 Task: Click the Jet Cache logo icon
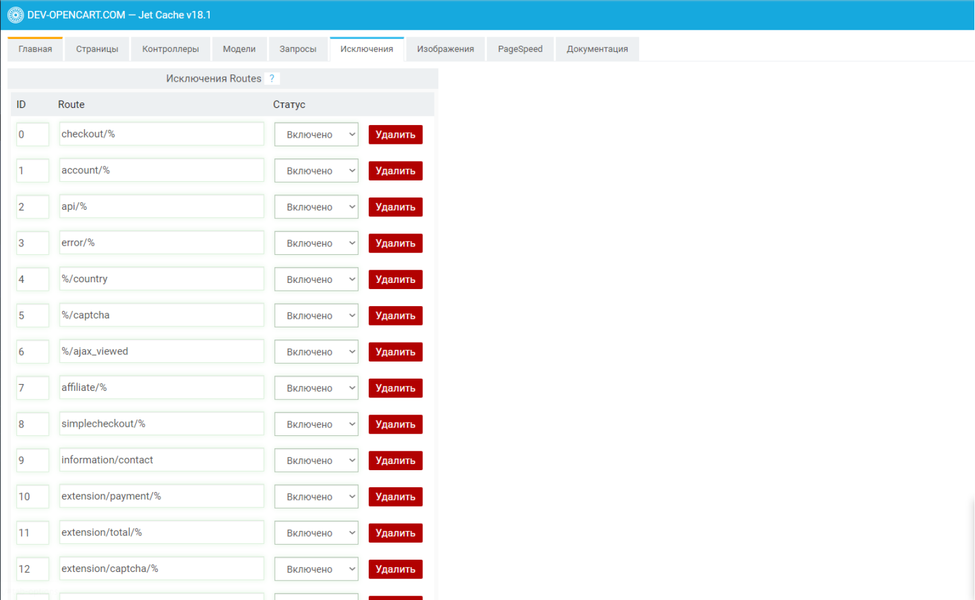[16, 15]
